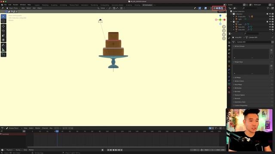This screenshot has width=275, height=154.
Task: Click the End frame field
Action: click(220, 150)
